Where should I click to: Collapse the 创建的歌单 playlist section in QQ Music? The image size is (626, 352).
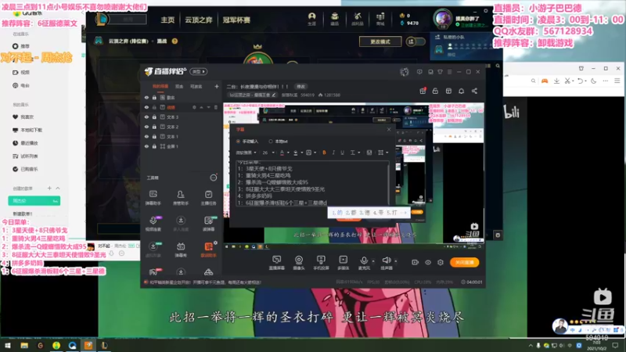click(58, 188)
